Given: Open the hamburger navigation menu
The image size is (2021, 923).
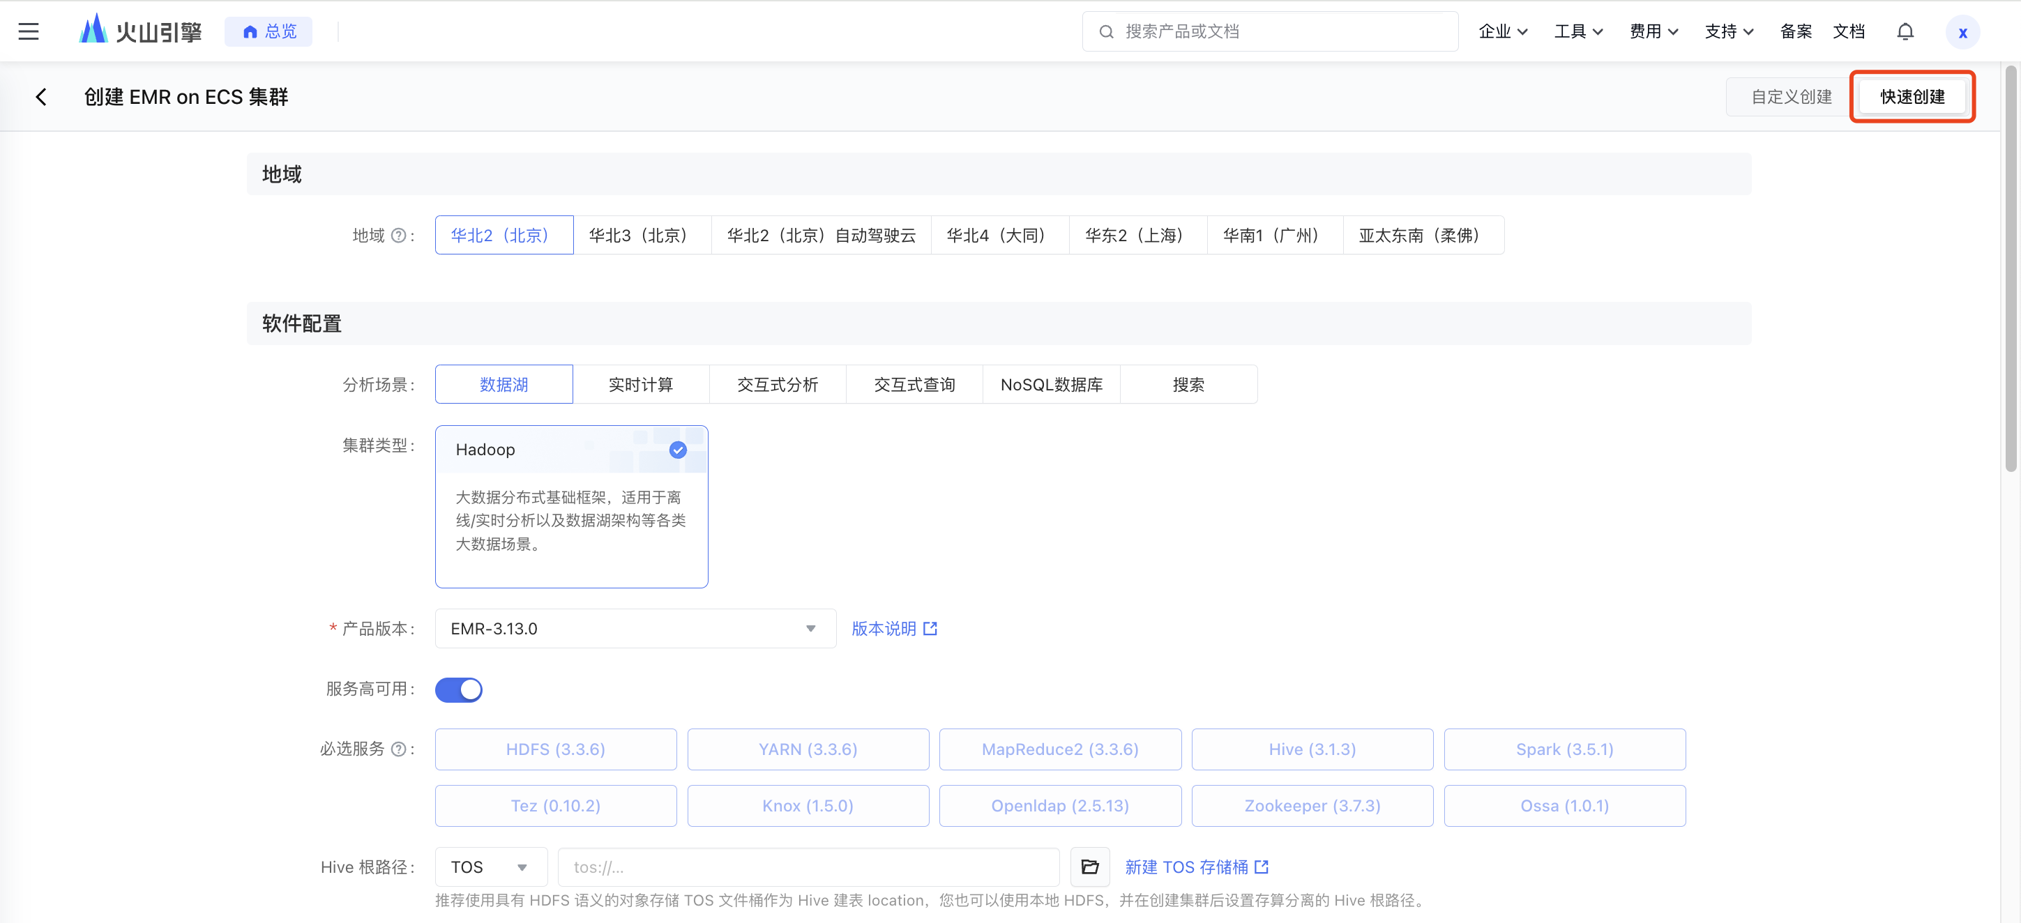Looking at the screenshot, I should (x=29, y=31).
